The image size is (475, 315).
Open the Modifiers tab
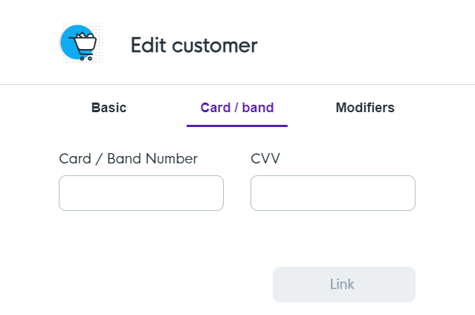point(365,108)
